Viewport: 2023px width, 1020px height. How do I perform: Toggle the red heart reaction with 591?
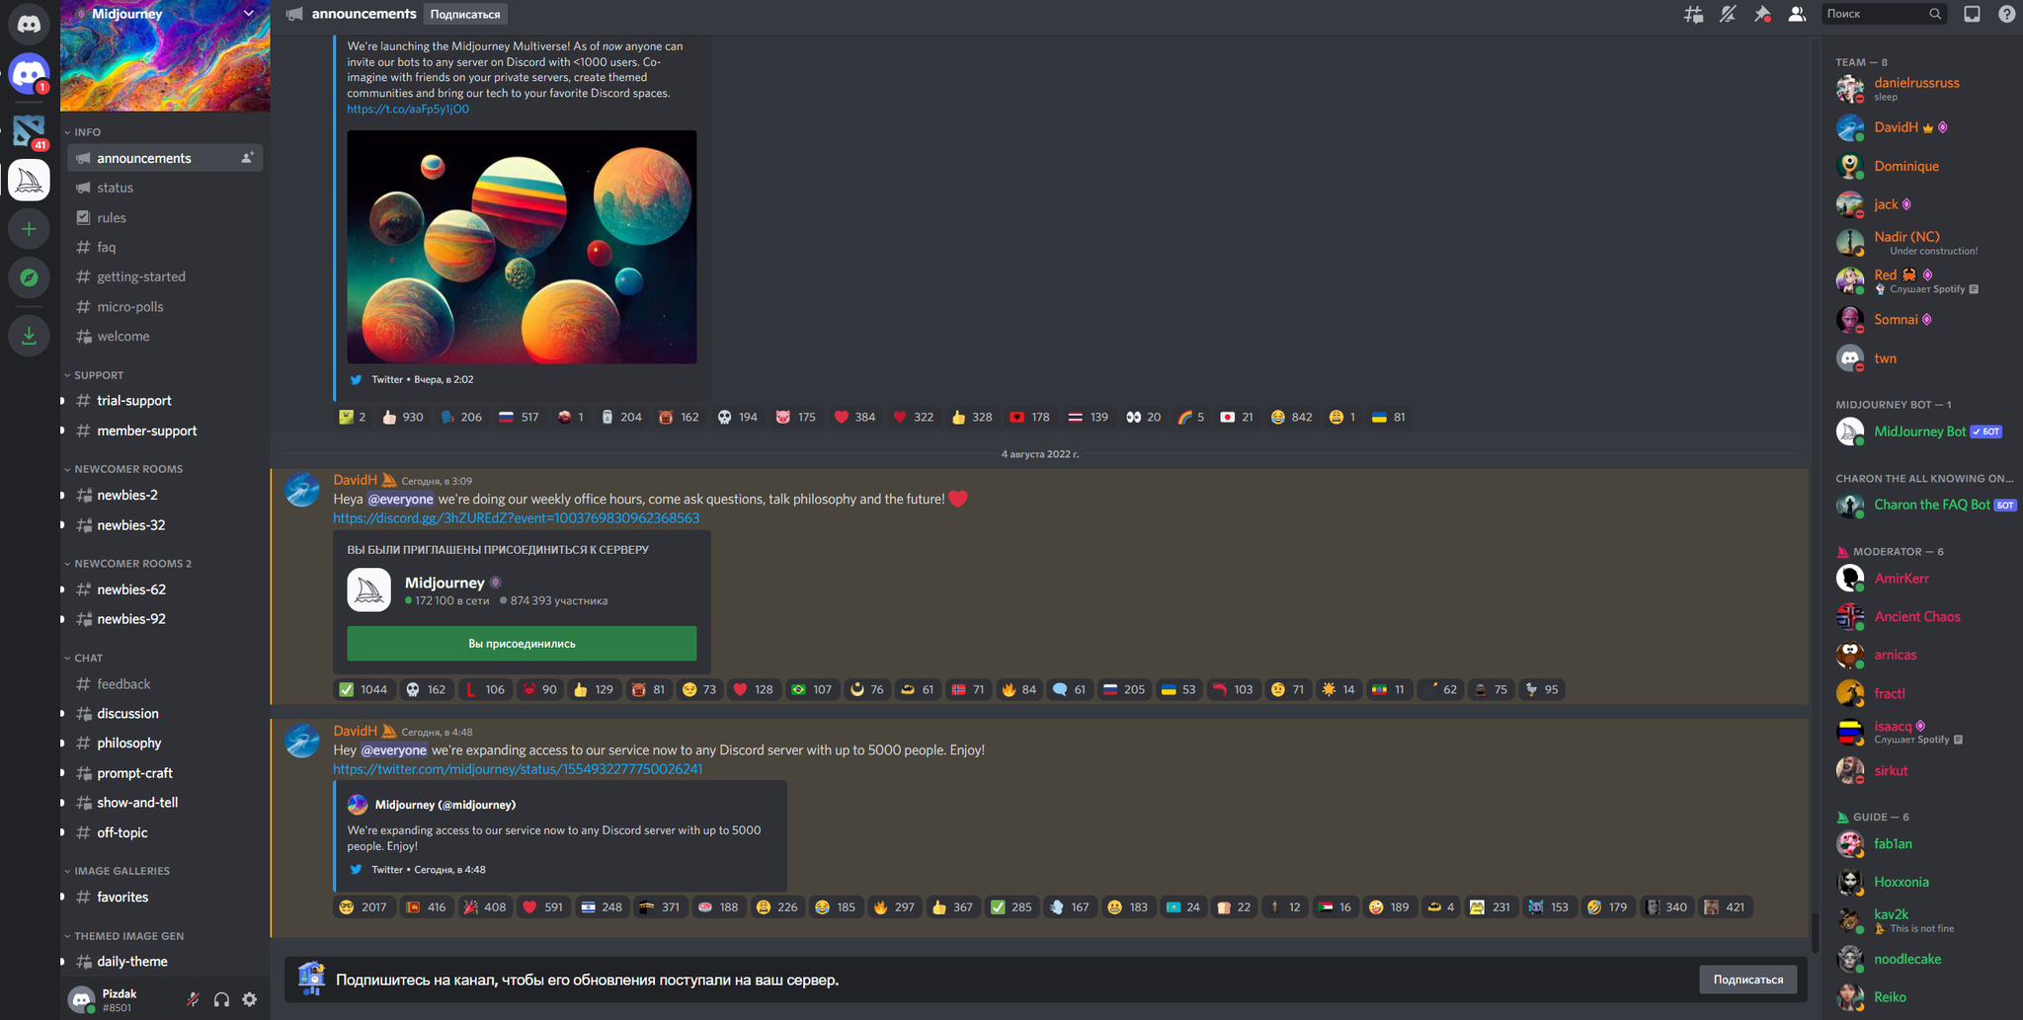(x=543, y=906)
